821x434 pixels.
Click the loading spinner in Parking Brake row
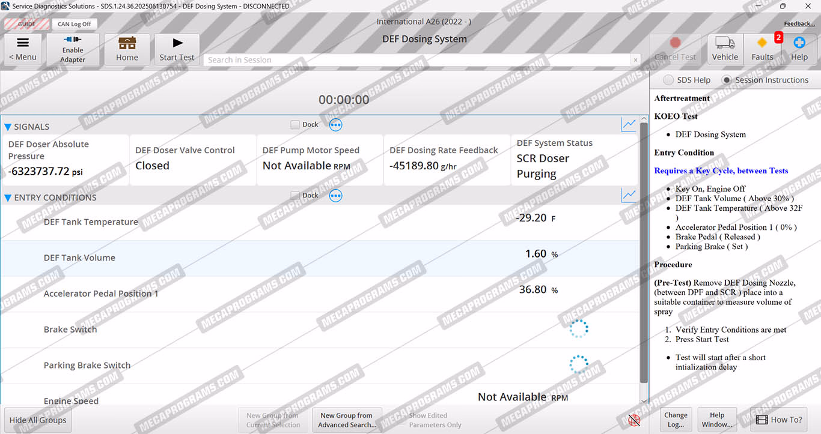579,364
